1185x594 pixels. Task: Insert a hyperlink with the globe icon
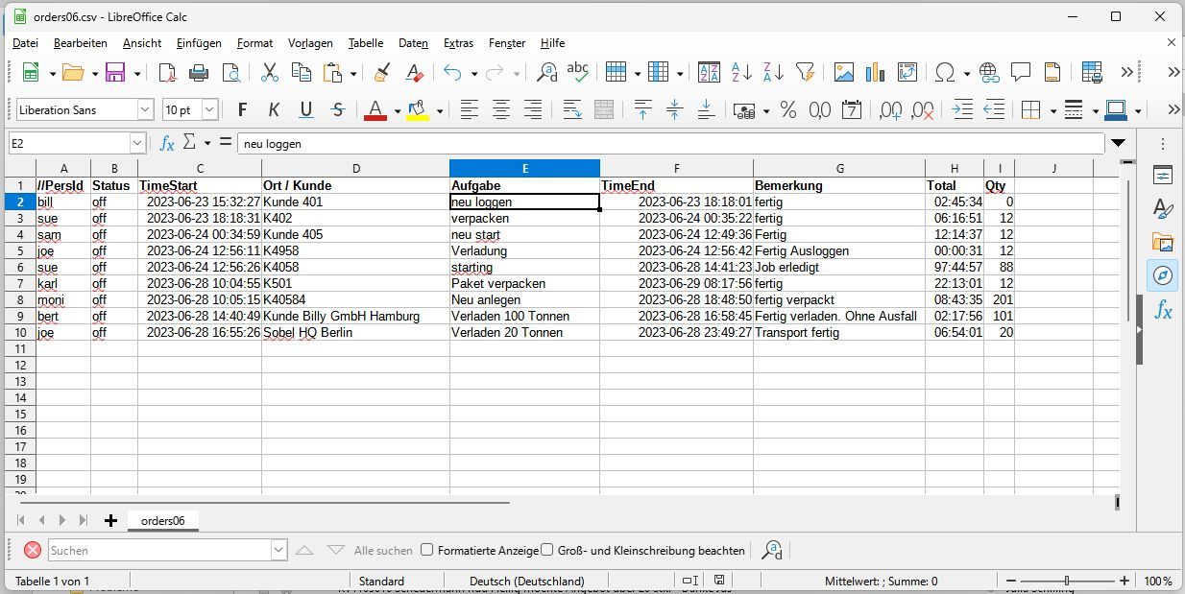click(x=989, y=73)
